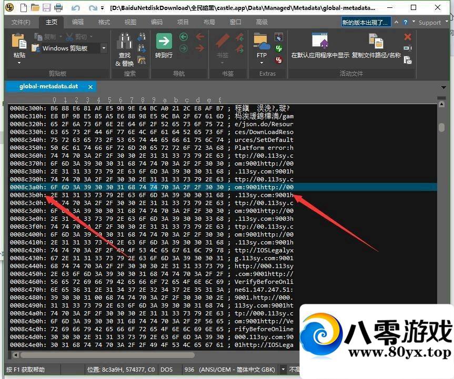454x379 pixels.
Task: Expand the help icon dropdown arrow
Action: tap(413, 22)
